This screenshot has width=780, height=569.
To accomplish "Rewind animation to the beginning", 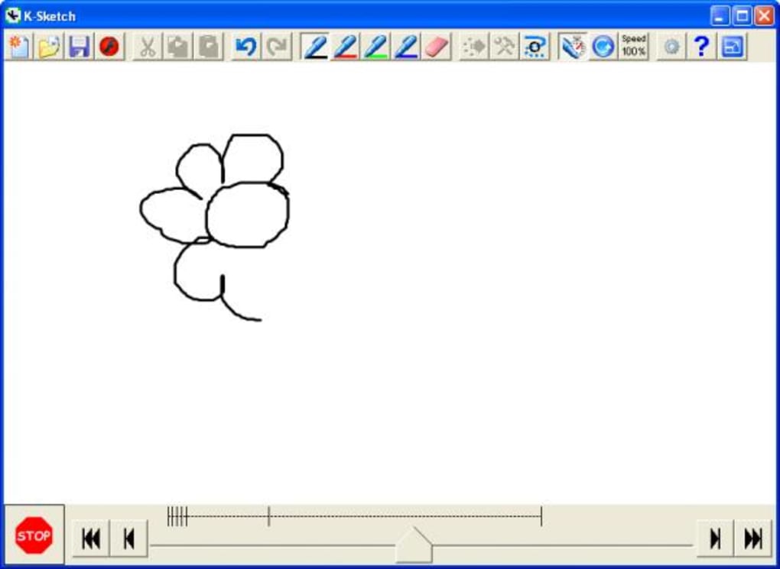I will point(90,538).
